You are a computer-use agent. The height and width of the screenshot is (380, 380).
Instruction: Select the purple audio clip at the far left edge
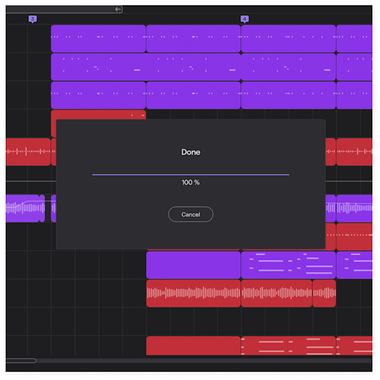click(23, 208)
